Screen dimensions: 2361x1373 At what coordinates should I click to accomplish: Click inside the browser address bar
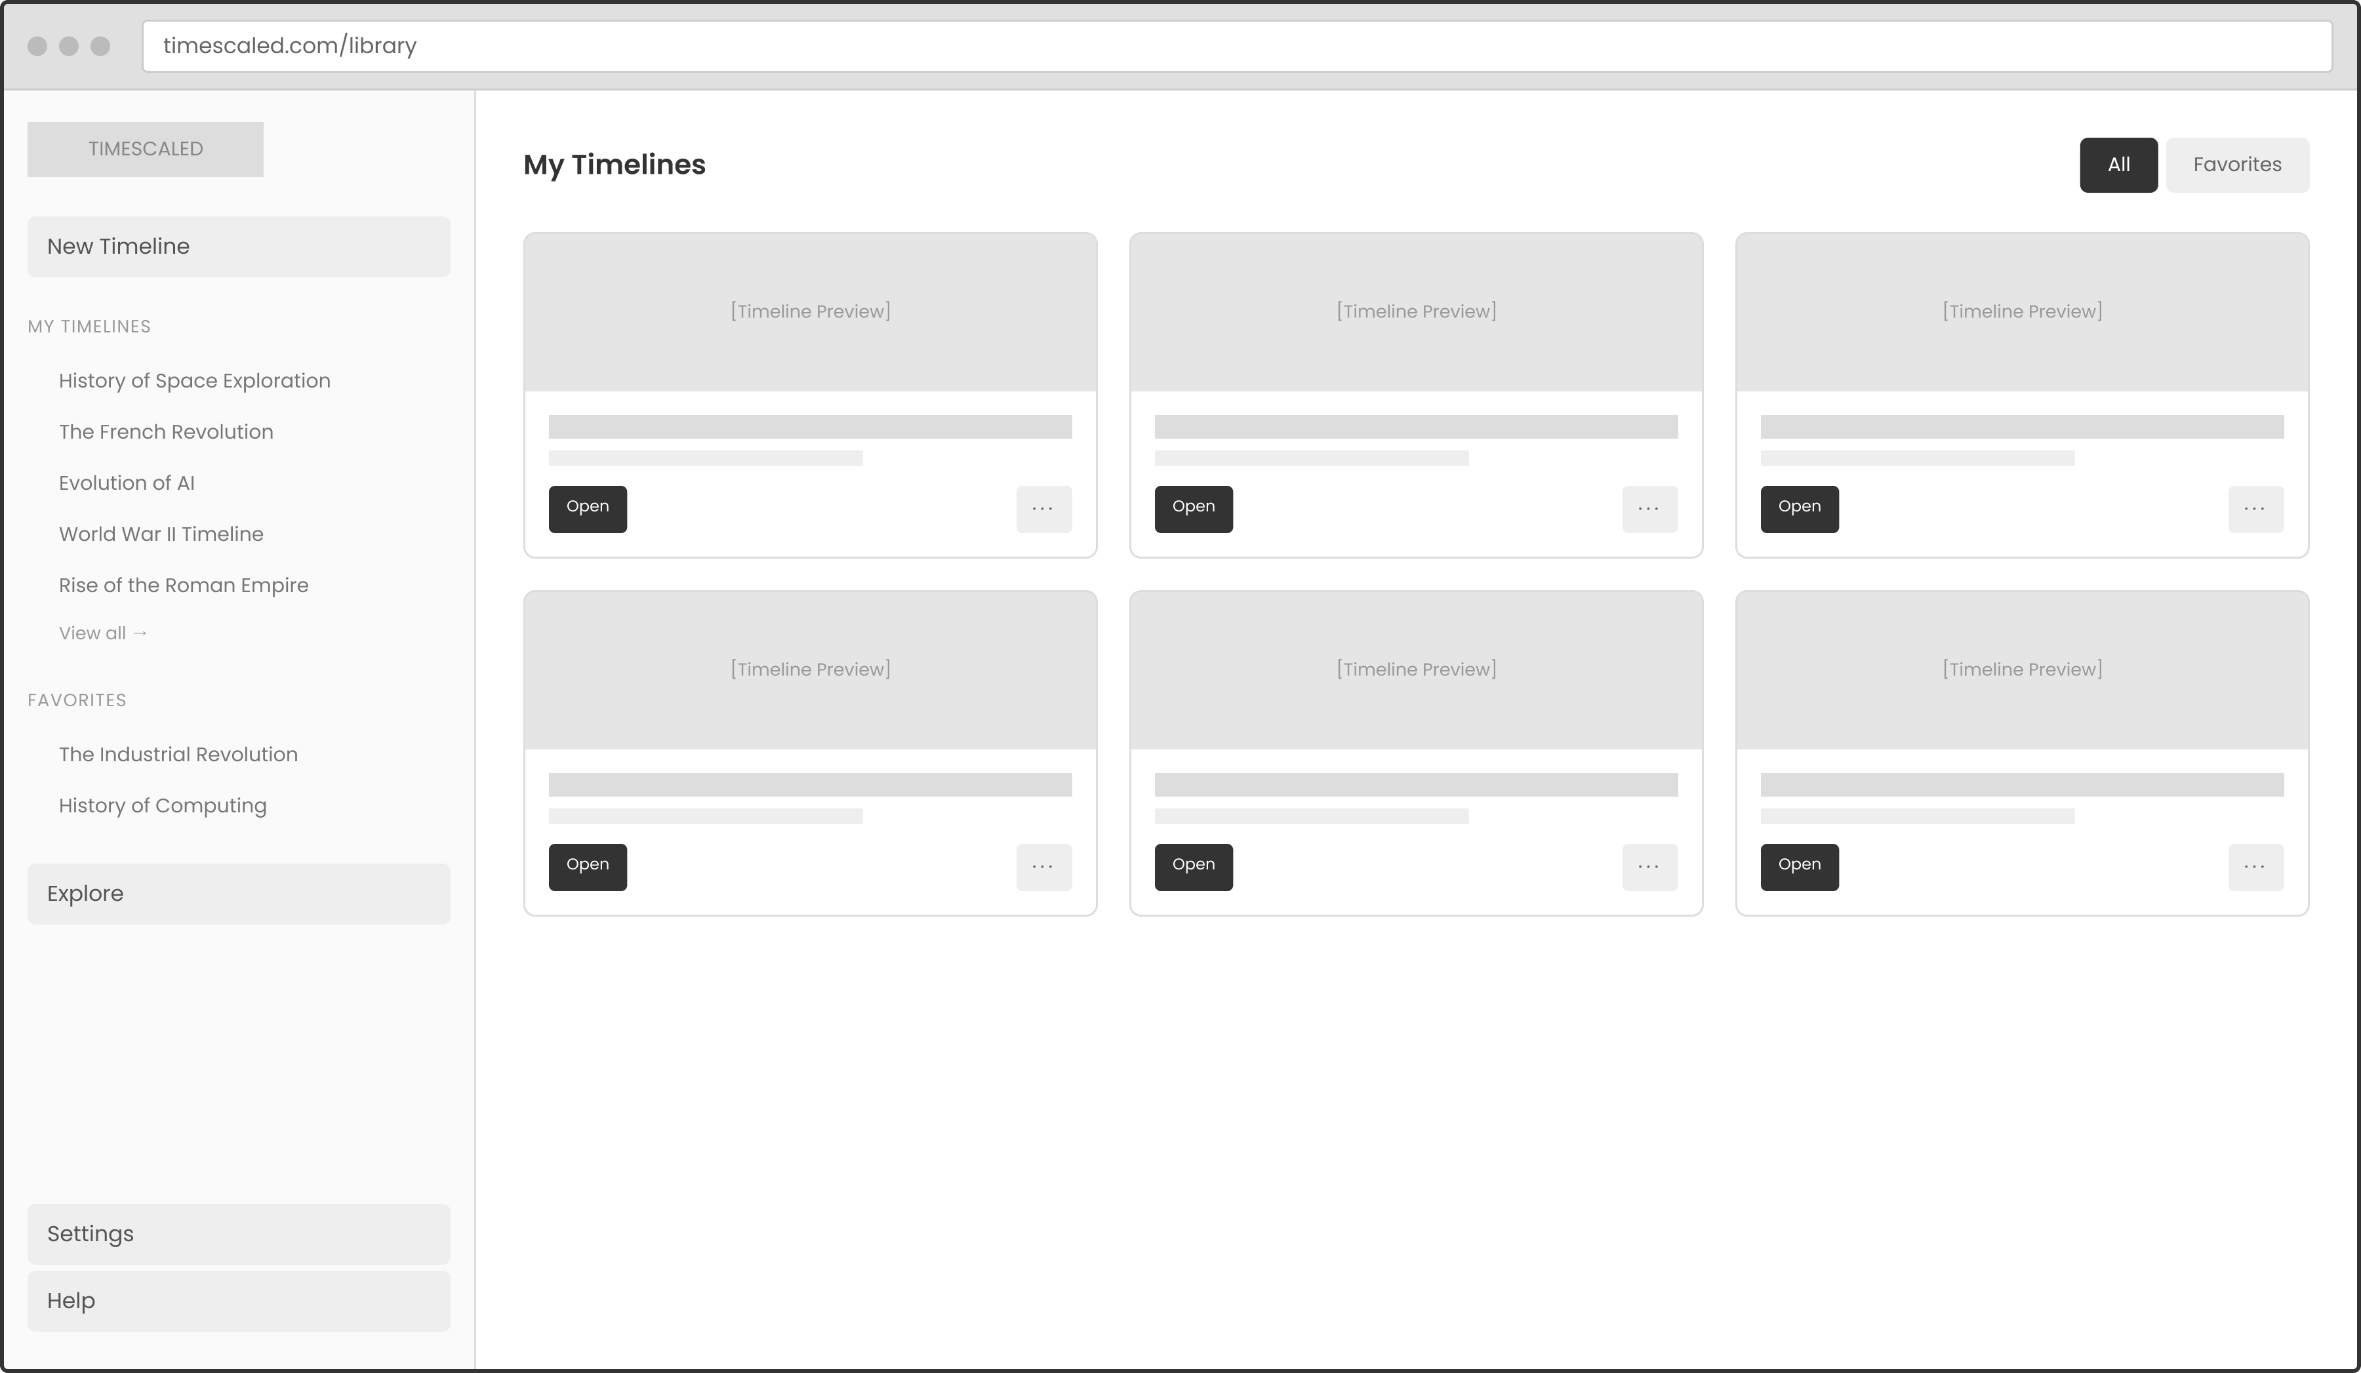pyautogui.click(x=1124, y=45)
